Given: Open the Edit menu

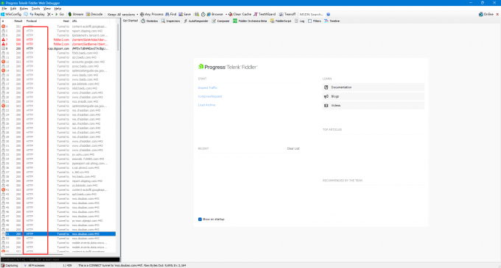Looking at the screenshot, I should tap(13, 9).
